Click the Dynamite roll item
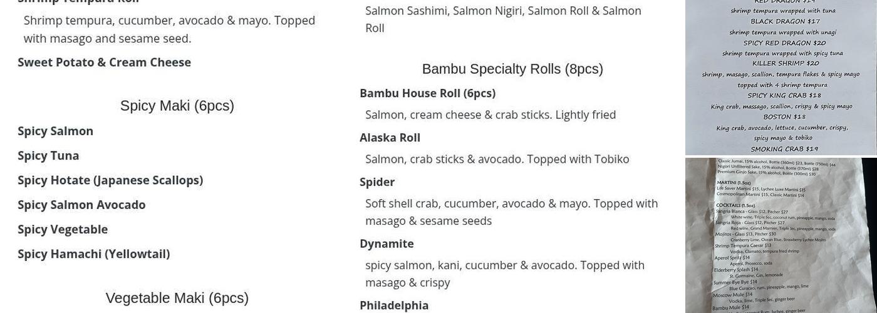Viewport: 877px width, 313px height. 387,244
